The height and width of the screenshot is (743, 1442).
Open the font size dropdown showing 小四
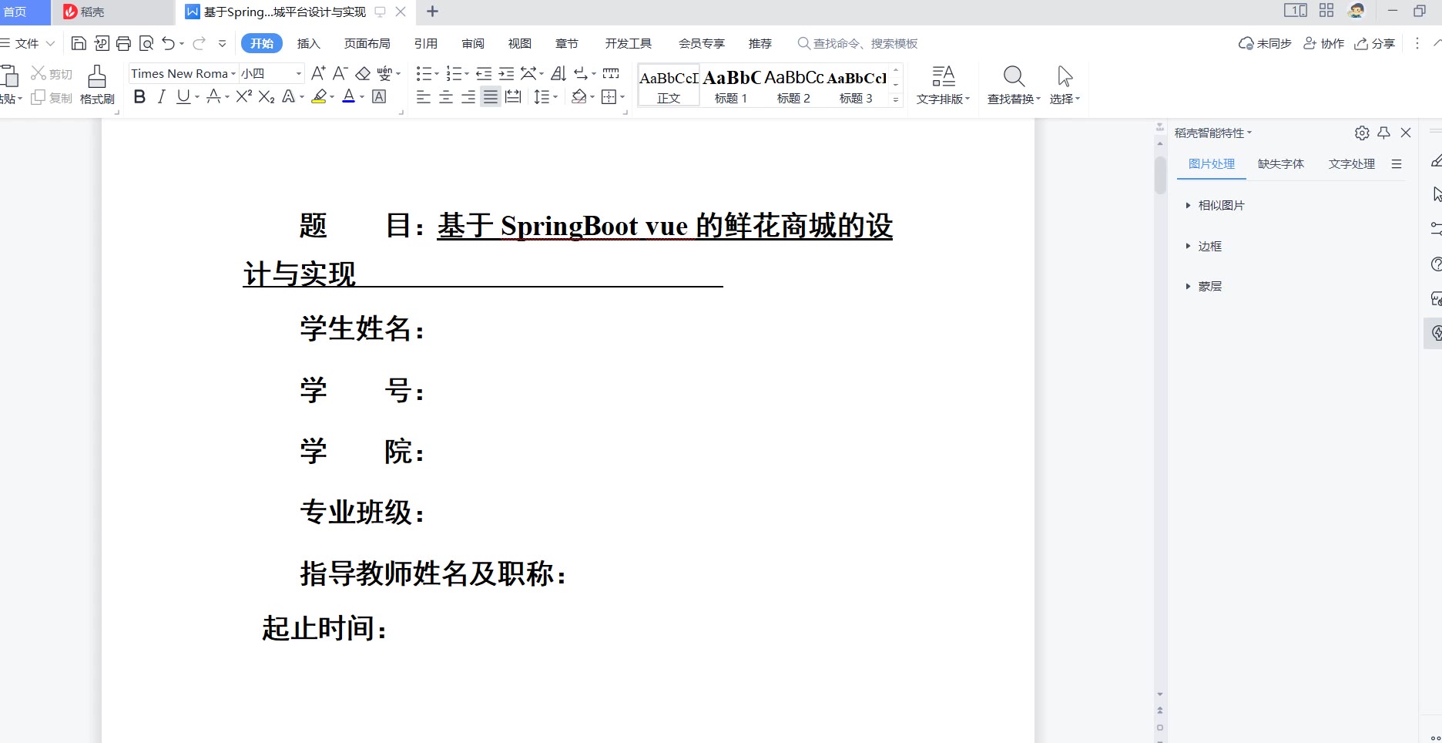[x=299, y=74]
